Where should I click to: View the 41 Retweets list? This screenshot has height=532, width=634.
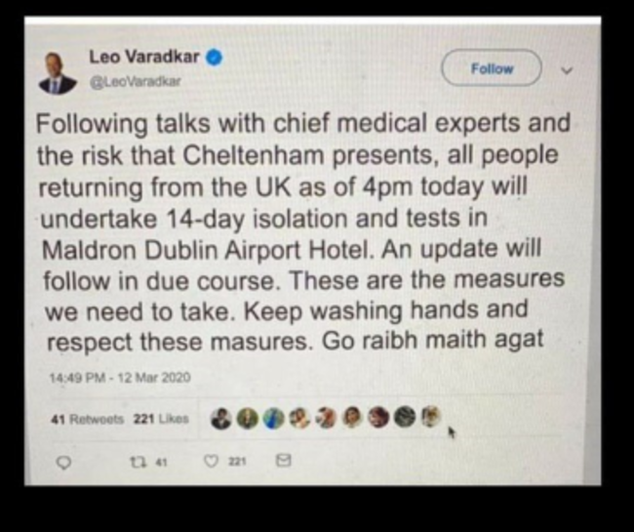[x=88, y=419]
